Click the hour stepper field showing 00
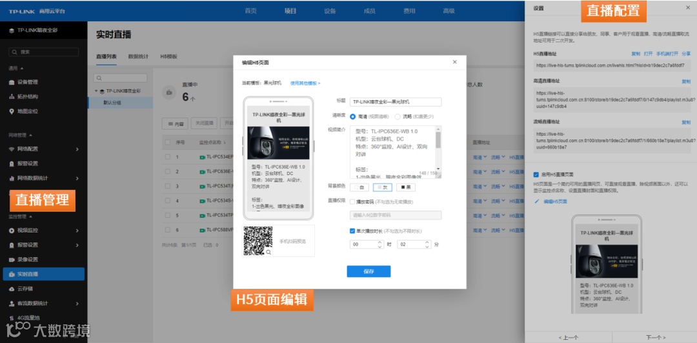Viewport: 697px width, 343px height. tap(367, 244)
